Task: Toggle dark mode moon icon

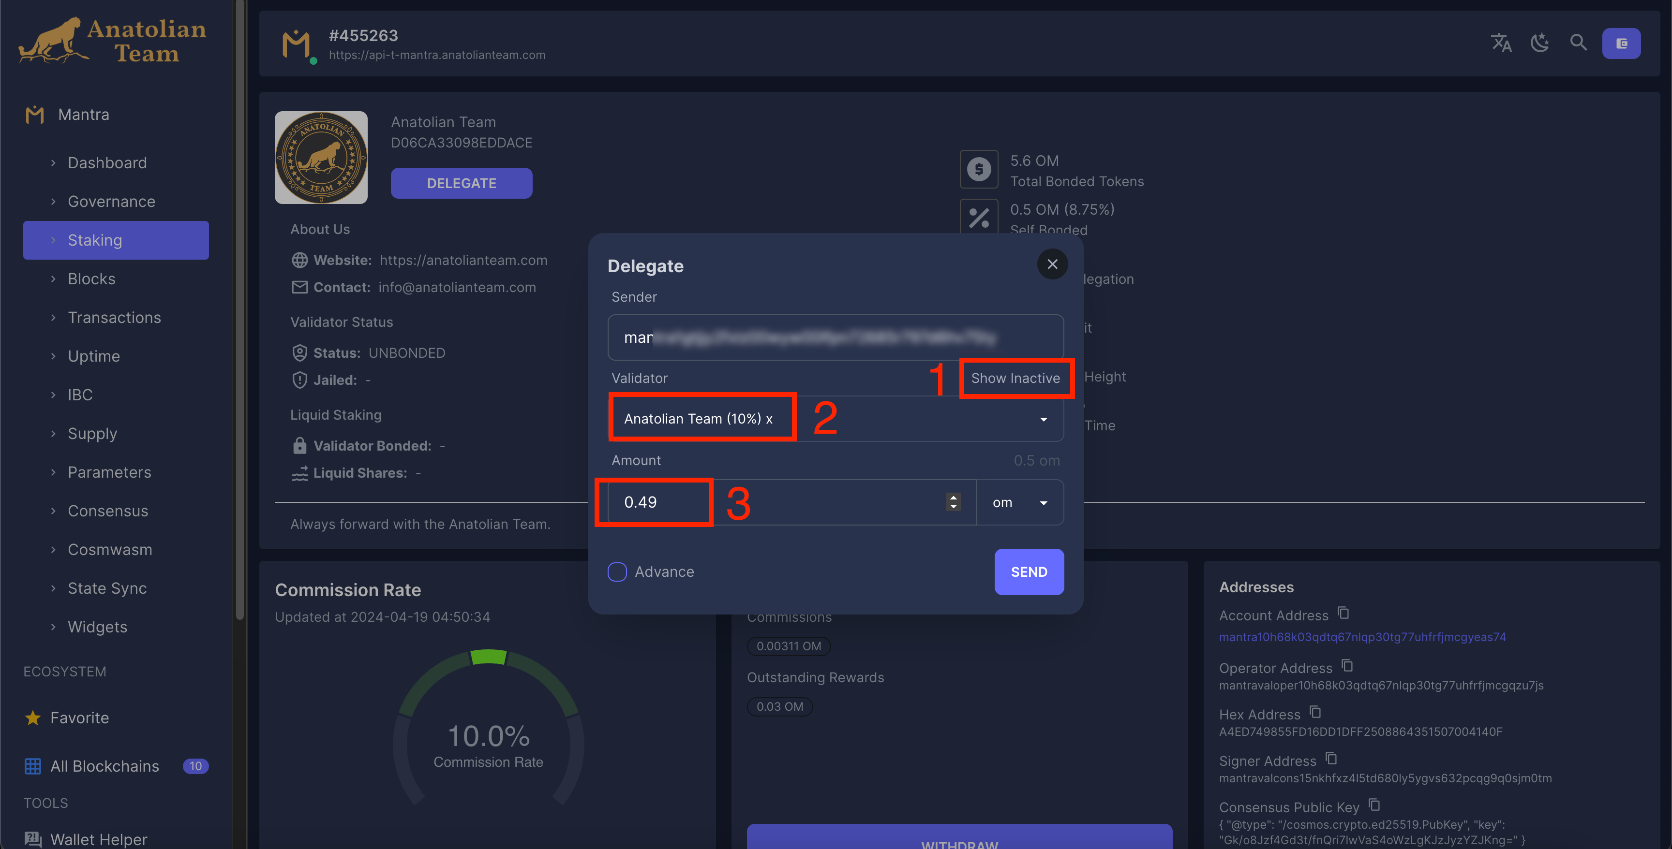Action: [x=1539, y=44]
